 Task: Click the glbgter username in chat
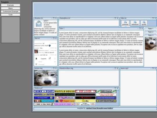(x=37, y=48)
